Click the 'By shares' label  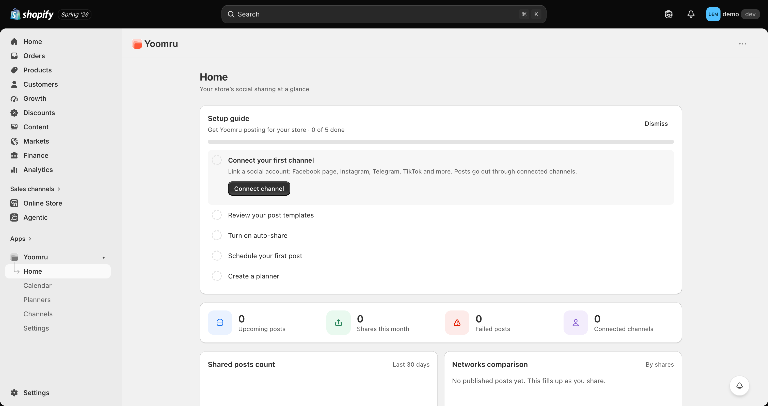[x=660, y=364]
